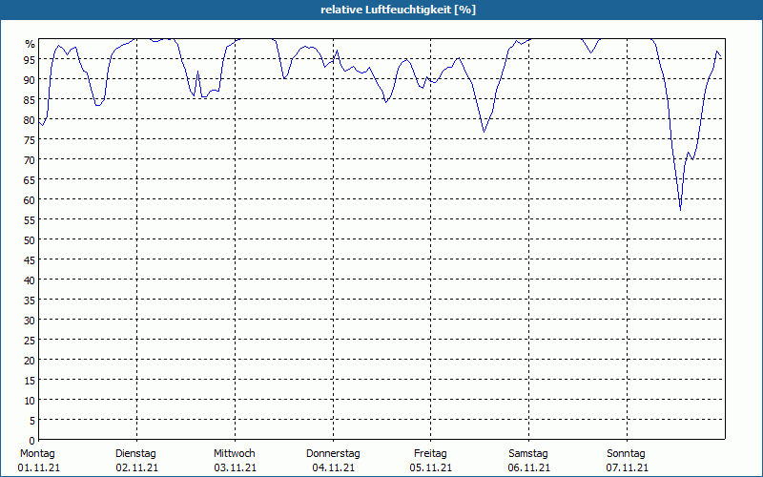Click the Dienstag 02.11.21 date label
Screen dimensions: 763x477
(x=136, y=461)
